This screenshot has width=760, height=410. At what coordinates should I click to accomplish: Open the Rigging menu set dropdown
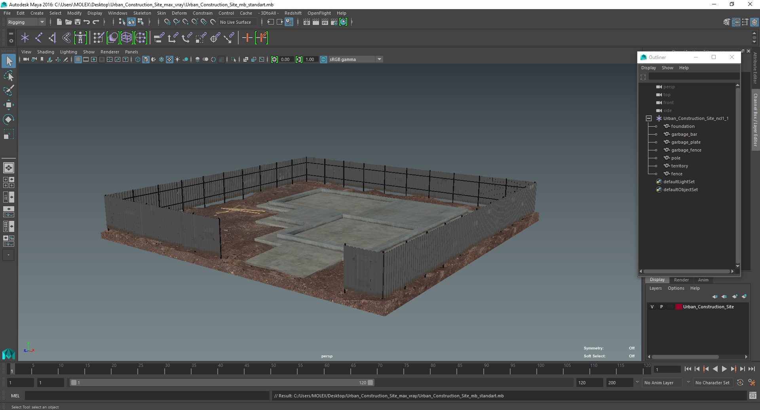point(26,22)
